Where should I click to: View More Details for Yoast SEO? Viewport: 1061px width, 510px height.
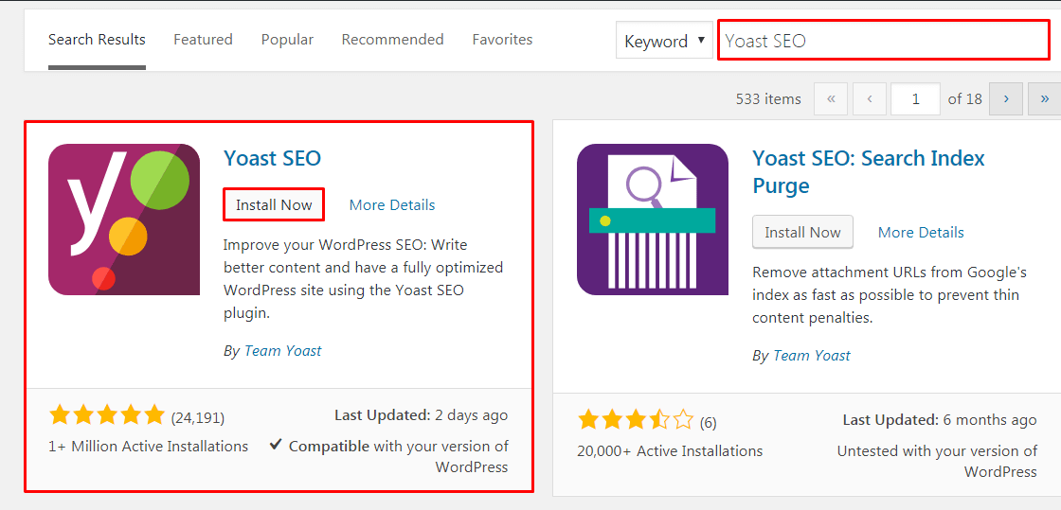tap(392, 204)
